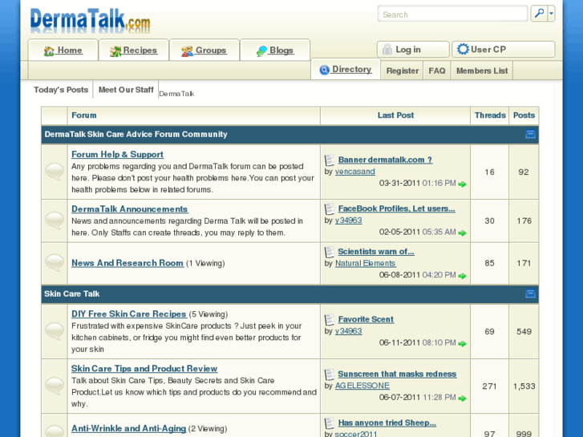The image size is (583, 437).
Task: View user vencasand's profile
Action: (355, 172)
